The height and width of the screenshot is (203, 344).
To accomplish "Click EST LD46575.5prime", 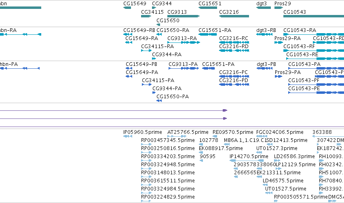I will 283,181.
